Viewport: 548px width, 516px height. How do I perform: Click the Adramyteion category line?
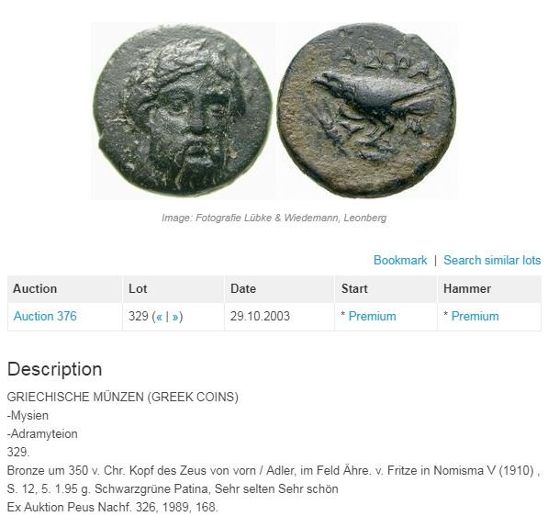coord(42,434)
